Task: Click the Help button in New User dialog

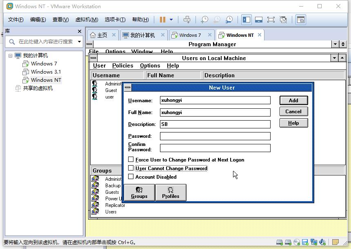Action: 293,123
